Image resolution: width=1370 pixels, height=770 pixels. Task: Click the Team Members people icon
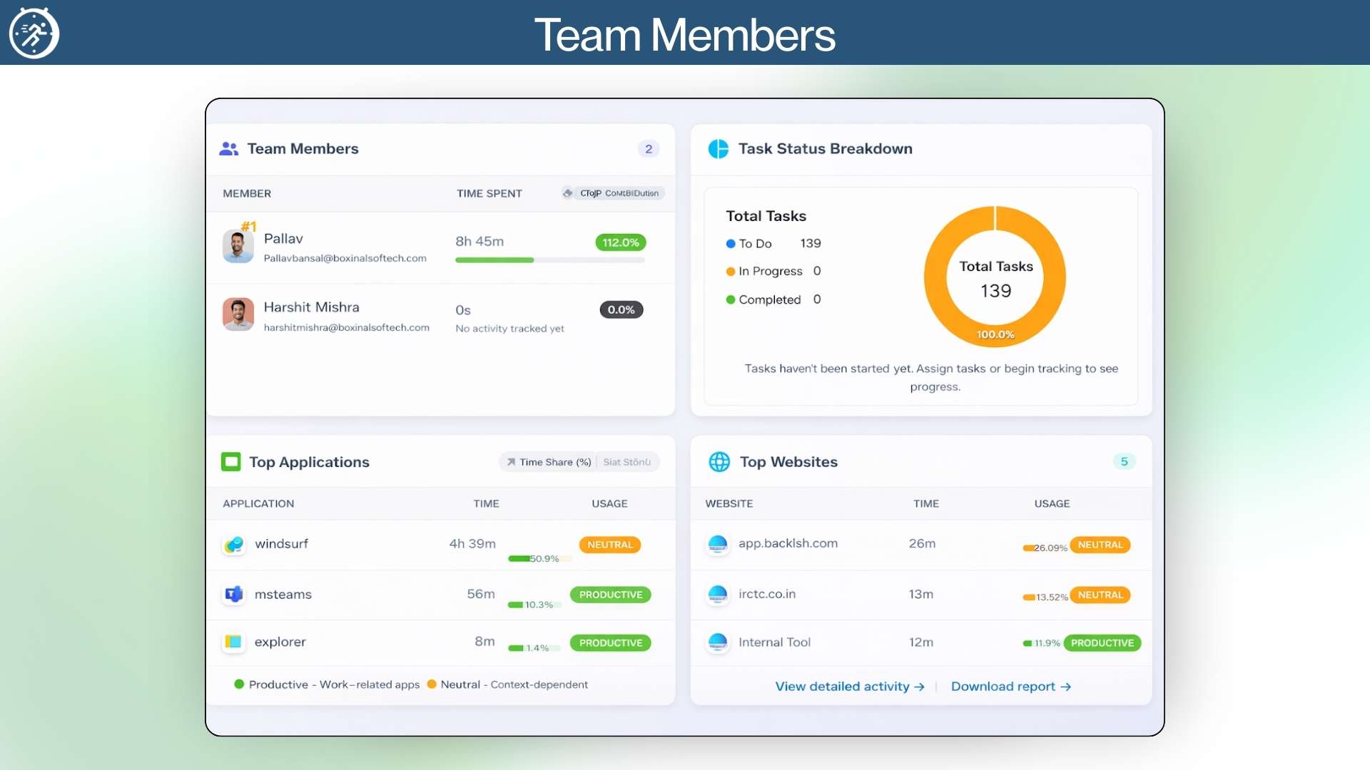tap(229, 149)
